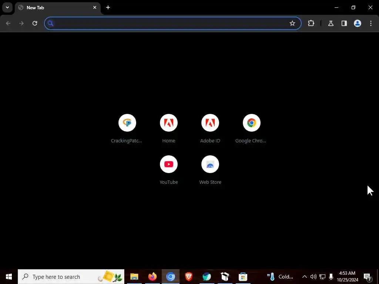Screen dimensions: 379x284
Task: Open the clock showing 4:53 AM
Action: point(347,277)
